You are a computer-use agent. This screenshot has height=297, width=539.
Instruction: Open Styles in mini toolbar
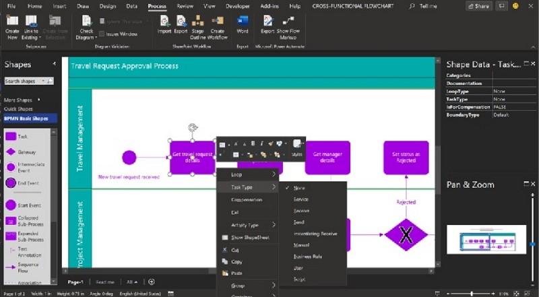tap(297, 147)
